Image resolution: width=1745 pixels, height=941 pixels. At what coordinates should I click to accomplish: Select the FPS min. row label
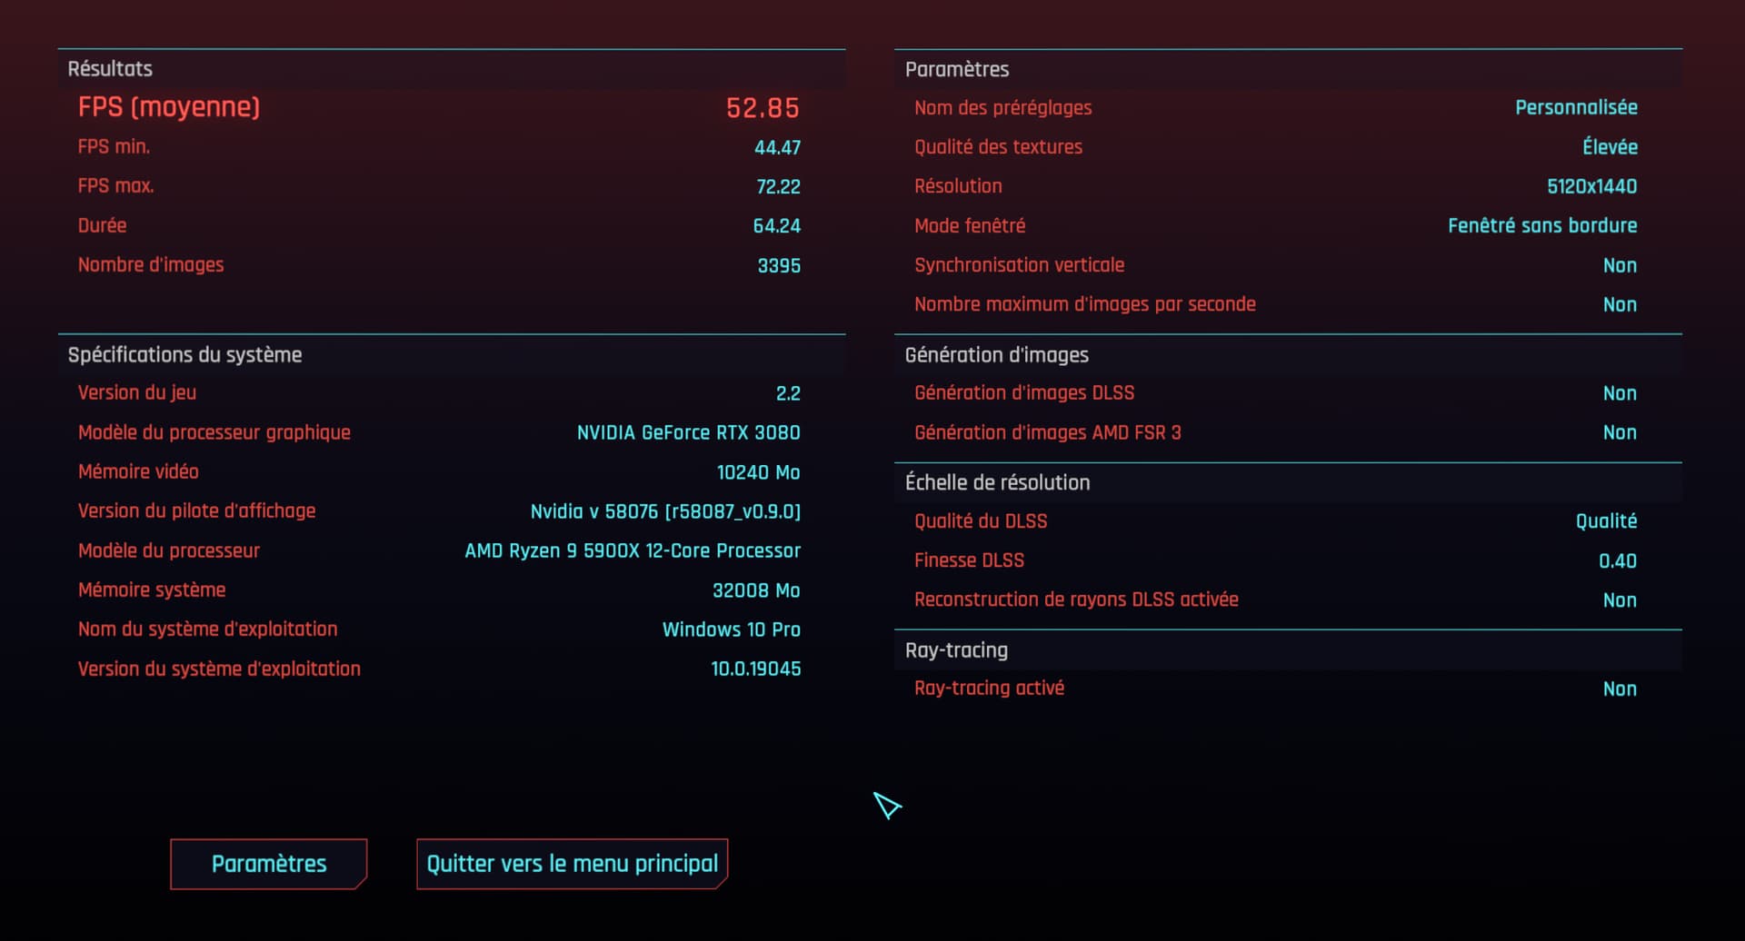pos(114,147)
